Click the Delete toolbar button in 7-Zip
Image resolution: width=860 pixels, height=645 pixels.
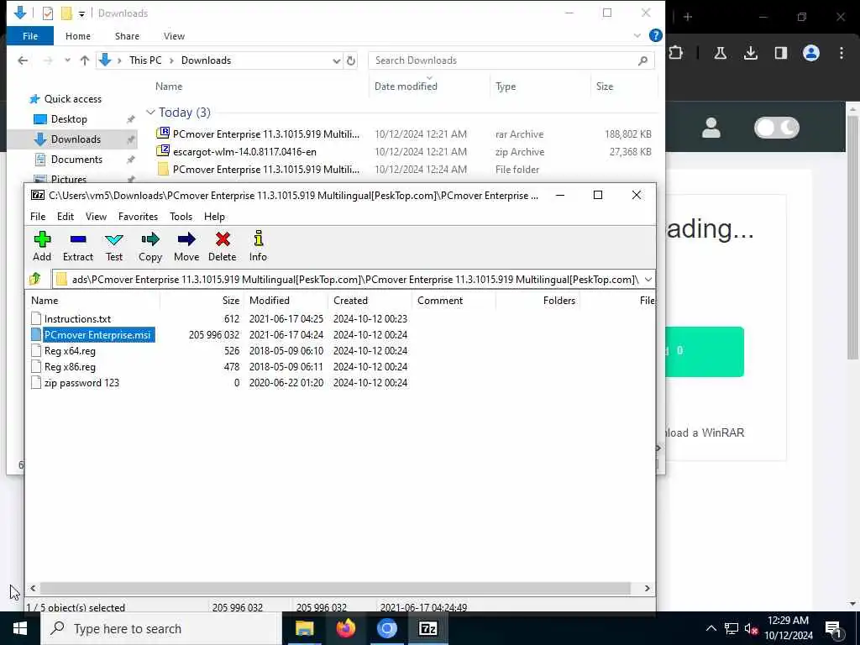[x=222, y=246]
